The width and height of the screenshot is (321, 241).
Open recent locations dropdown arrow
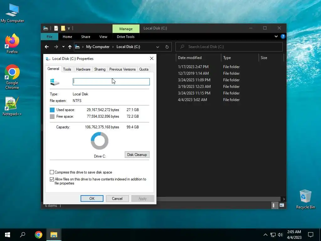[x=63, y=47]
